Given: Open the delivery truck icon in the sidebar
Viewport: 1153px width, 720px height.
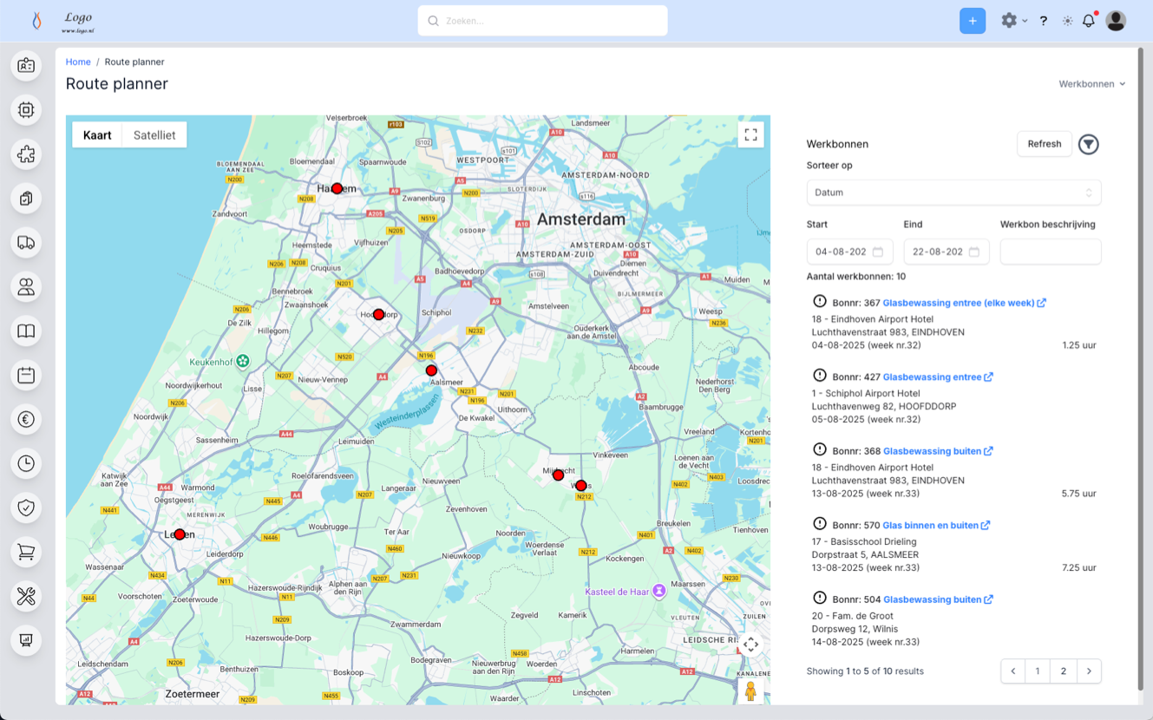Looking at the screenshot, I should (x=26, y=243).
